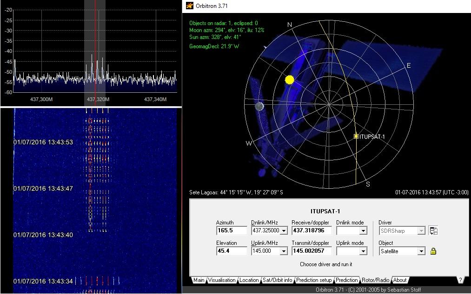
Task: Open the Object dropdown showing Satellite
Action: (421, 251)
